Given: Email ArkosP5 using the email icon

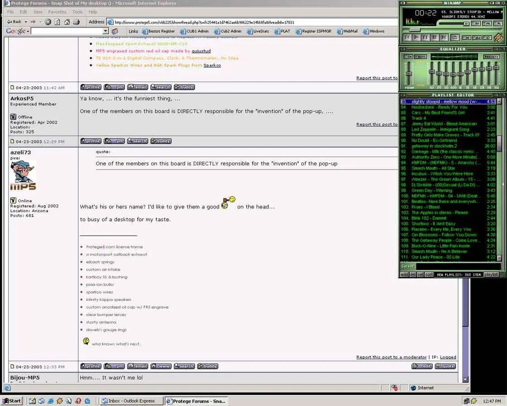Looking at the screenshot, I should tap(137, 87).
